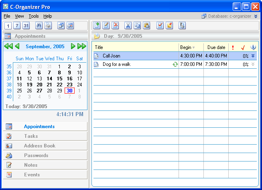The height and width of the screenshot is (190, 262).
Task: Select the 'Dog for a walk' appointment title
Action: coord(116,64)
